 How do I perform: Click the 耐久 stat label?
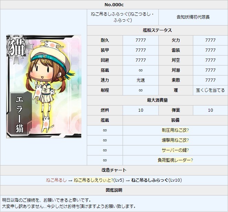click(105, 40)
